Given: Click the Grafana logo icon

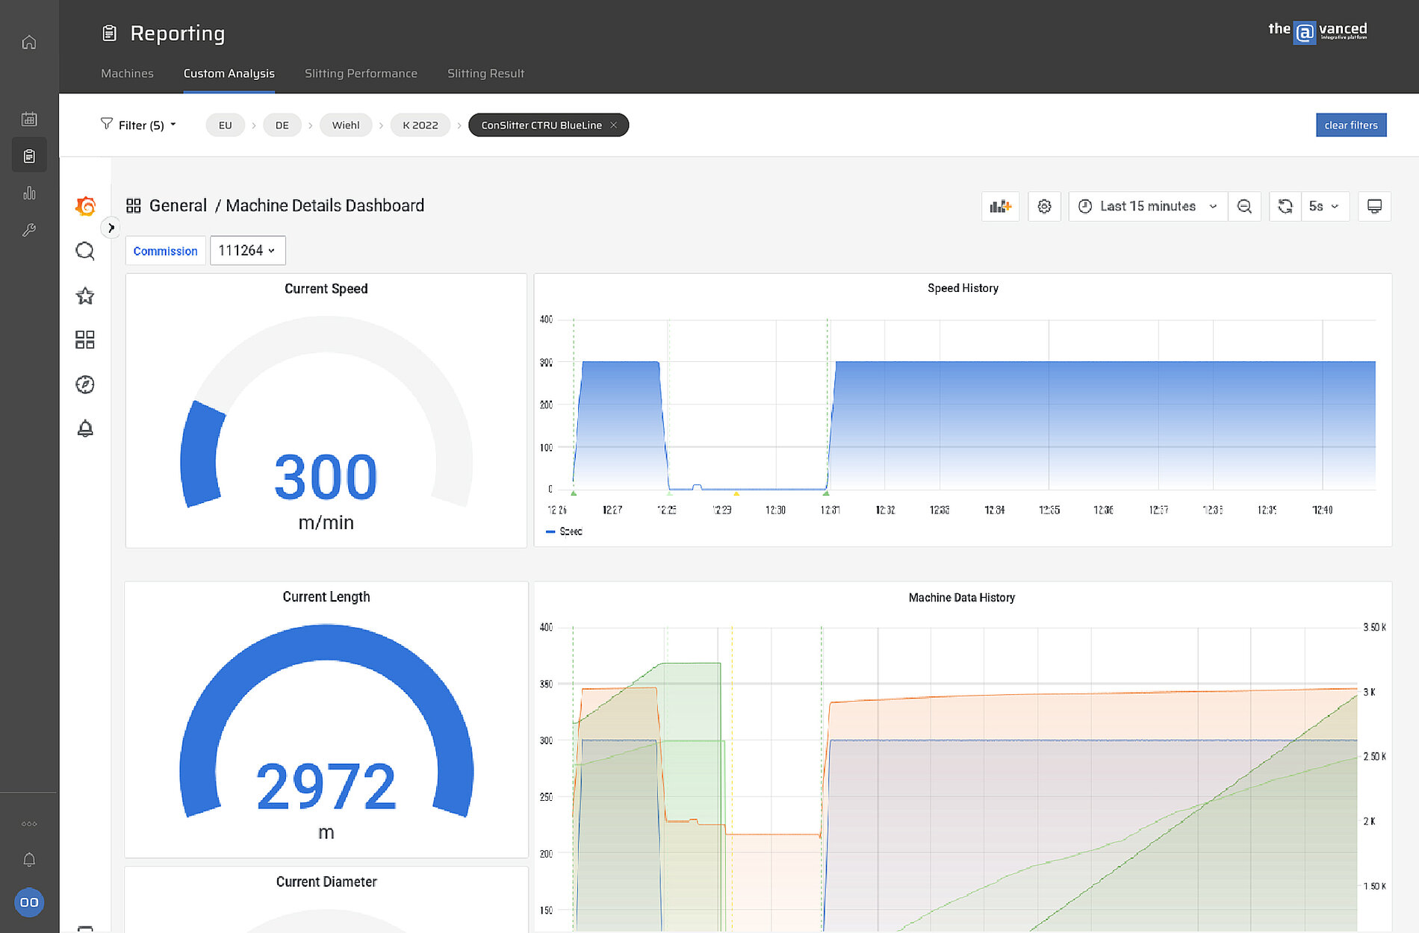Looking at the screenshot, I should pos(86,206).
